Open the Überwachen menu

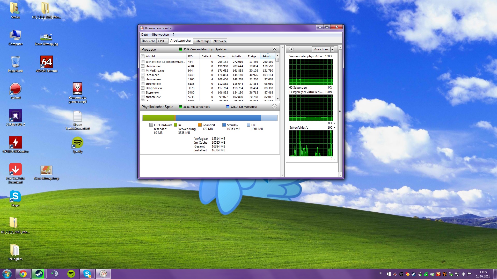click(x=160, y=35)
